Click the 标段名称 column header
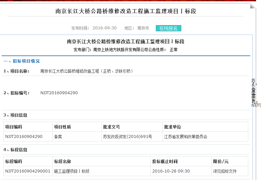The image size is (261, 180). point(62,161)
